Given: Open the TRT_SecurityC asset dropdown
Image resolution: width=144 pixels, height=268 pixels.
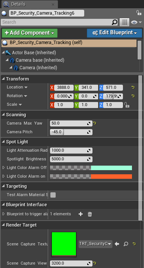Looking at the screenshot, I should pos(95,244).
